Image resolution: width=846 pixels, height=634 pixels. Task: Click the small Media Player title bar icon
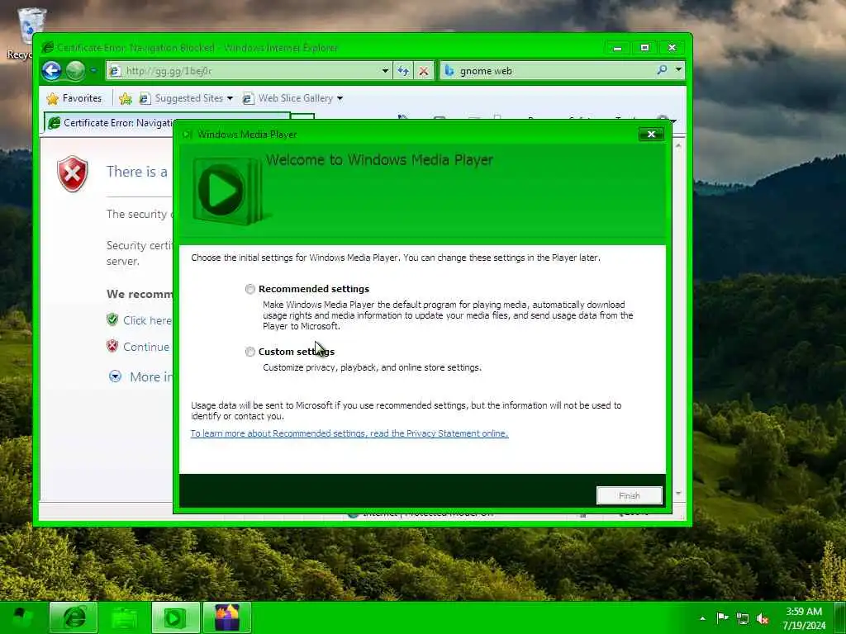tap(188, 135)
